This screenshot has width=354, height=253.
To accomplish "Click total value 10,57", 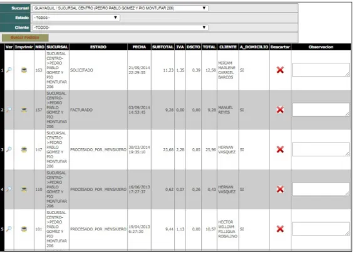I will click(211, 229).
